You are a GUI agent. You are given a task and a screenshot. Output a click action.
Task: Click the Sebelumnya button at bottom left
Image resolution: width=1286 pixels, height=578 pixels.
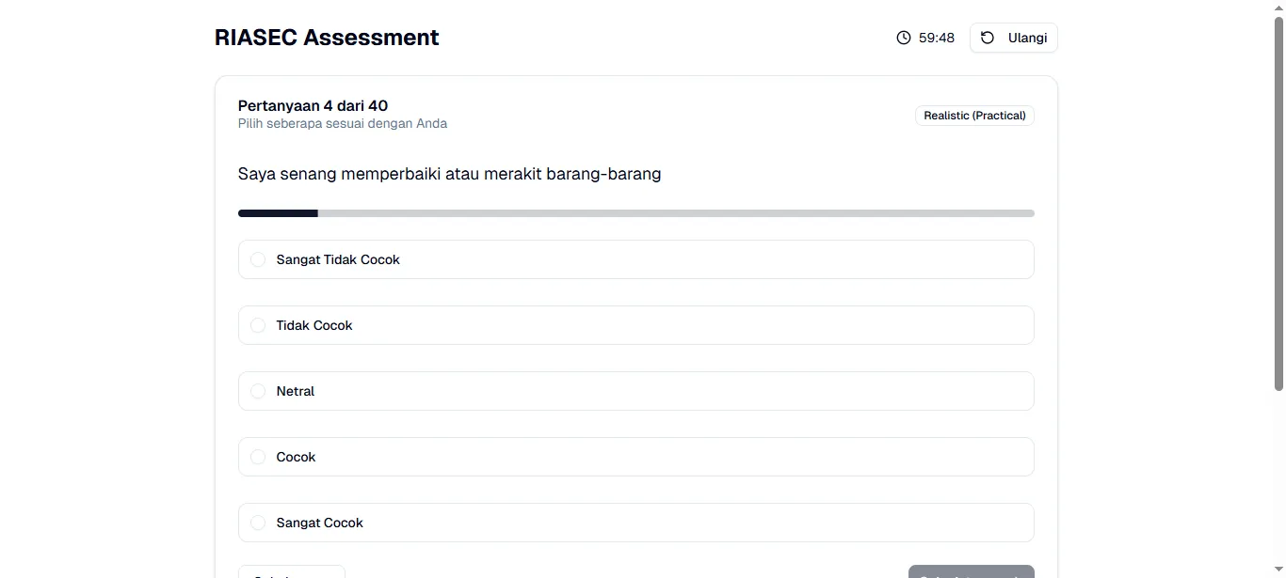291,572
